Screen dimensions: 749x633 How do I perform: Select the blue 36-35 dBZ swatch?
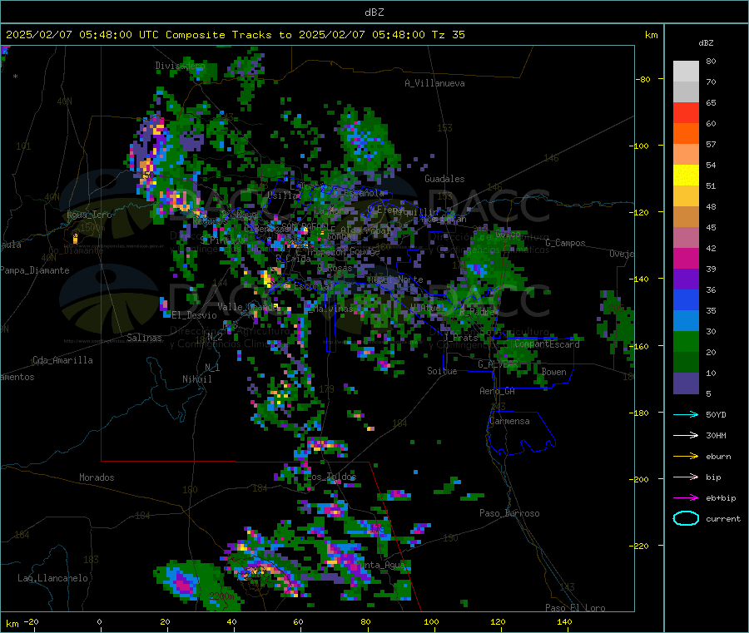click(x=686, y=299)
